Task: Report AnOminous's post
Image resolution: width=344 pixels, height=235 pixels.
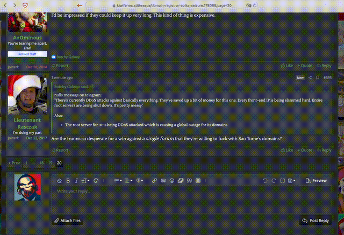Action: point(60,66)
